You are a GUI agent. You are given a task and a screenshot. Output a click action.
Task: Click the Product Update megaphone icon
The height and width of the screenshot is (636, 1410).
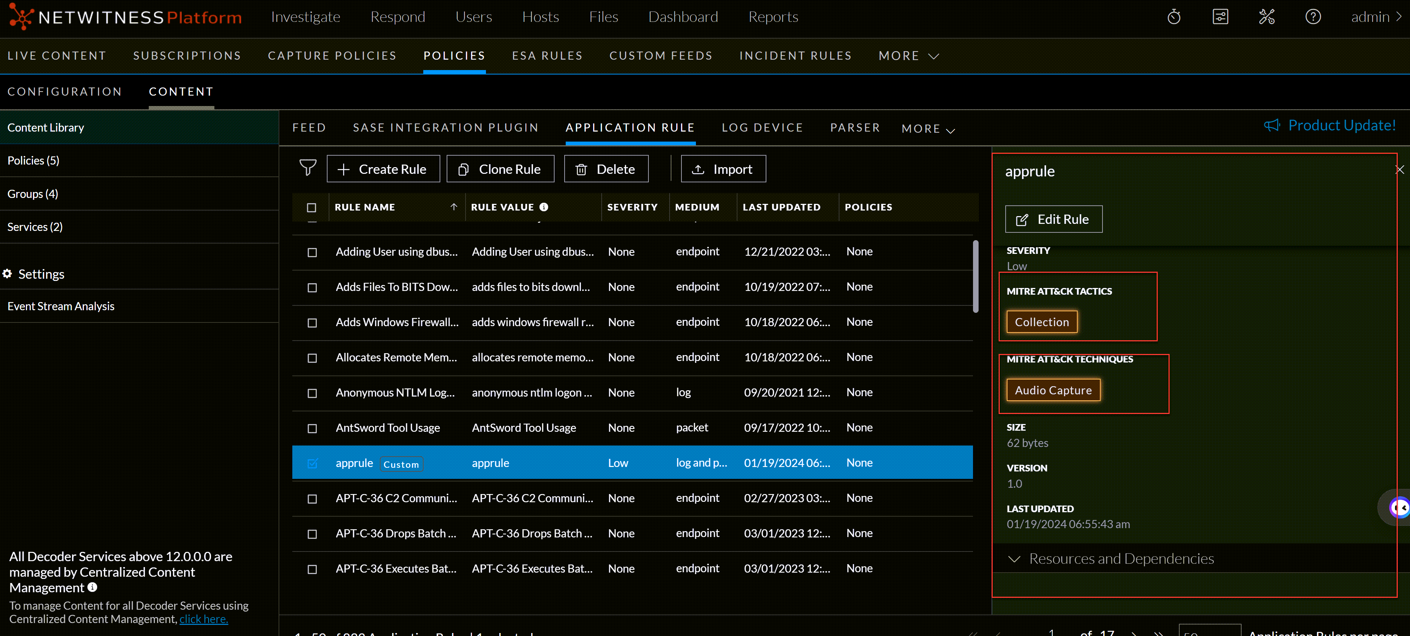tap(1272, 125)
